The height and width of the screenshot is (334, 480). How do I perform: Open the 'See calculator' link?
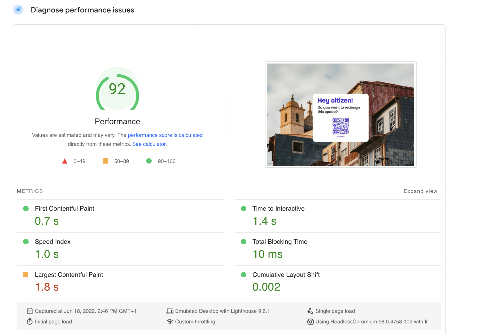149,144
